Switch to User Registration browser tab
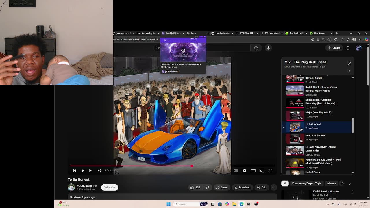 click(x=222, y=33)
